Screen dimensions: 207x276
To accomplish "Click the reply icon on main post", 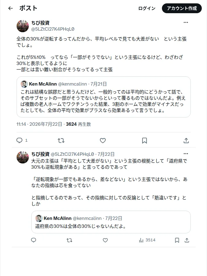I will [19, 140].
